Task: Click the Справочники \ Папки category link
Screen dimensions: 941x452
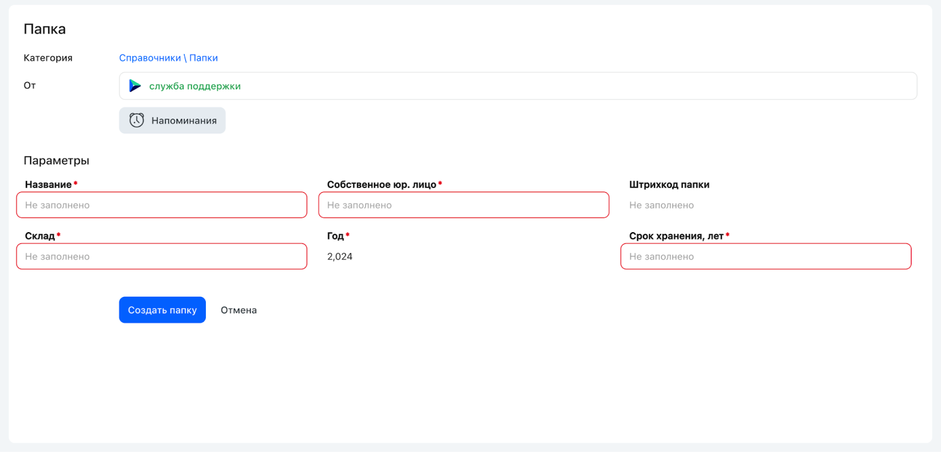Action: click(x=168, y=58)
